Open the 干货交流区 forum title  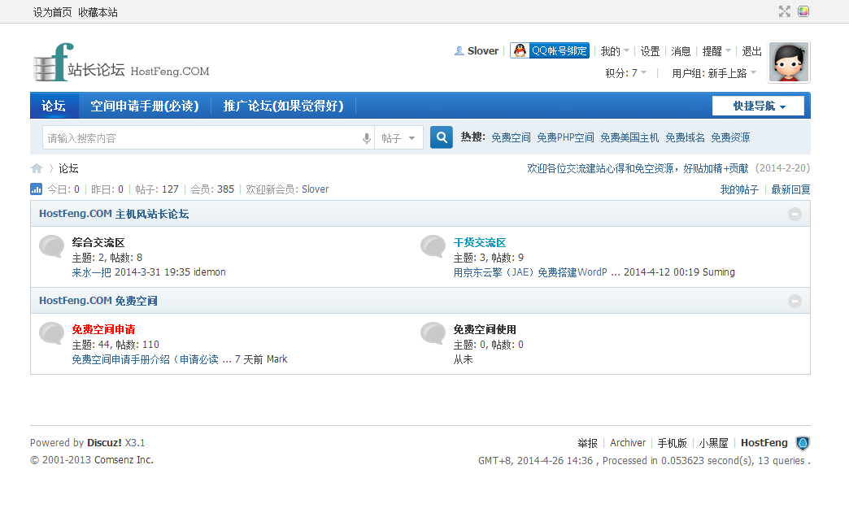(479, 242)
